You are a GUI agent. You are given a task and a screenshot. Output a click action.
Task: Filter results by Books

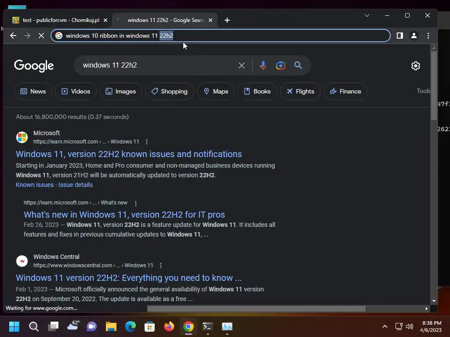click(x=257, y=91)
